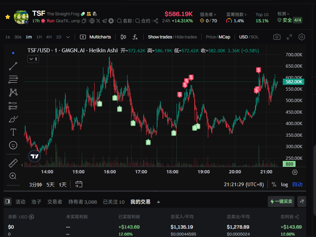
Task: Select the 30s timeframe
Action: (18, 37)
